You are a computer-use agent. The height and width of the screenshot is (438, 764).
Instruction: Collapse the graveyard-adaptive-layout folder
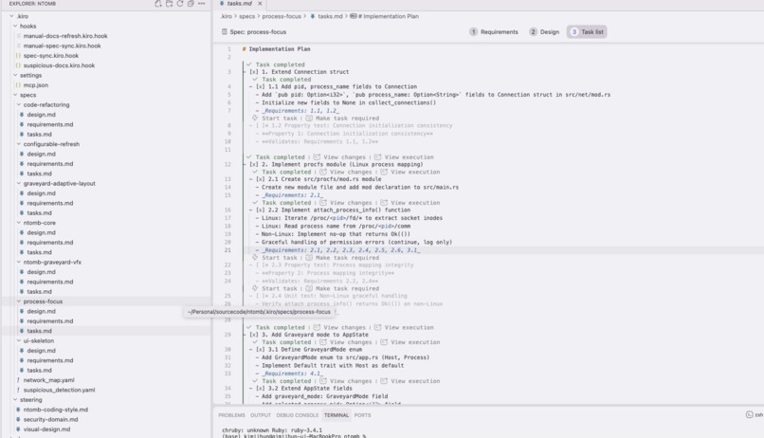[x=19, y=183]
